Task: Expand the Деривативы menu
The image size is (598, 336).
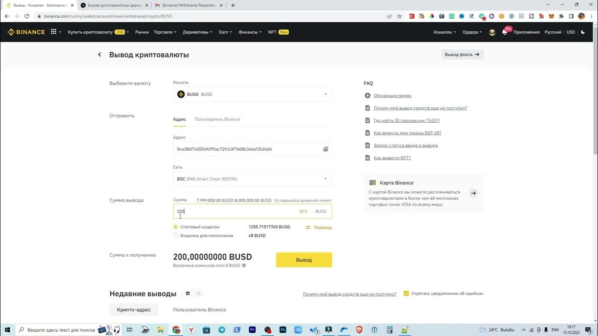Action: tap(198, 32)
